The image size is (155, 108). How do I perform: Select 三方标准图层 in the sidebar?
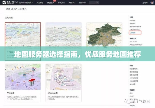click(x=134, y=78)
